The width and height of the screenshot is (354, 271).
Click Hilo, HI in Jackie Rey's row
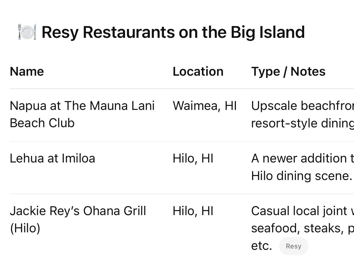[193, 211]
